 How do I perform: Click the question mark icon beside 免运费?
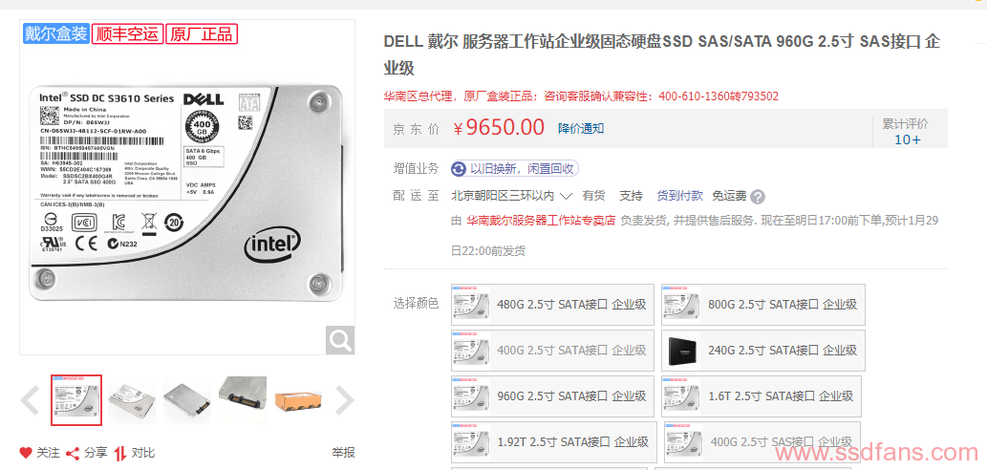pyautogui.click(x=758, y=197)
